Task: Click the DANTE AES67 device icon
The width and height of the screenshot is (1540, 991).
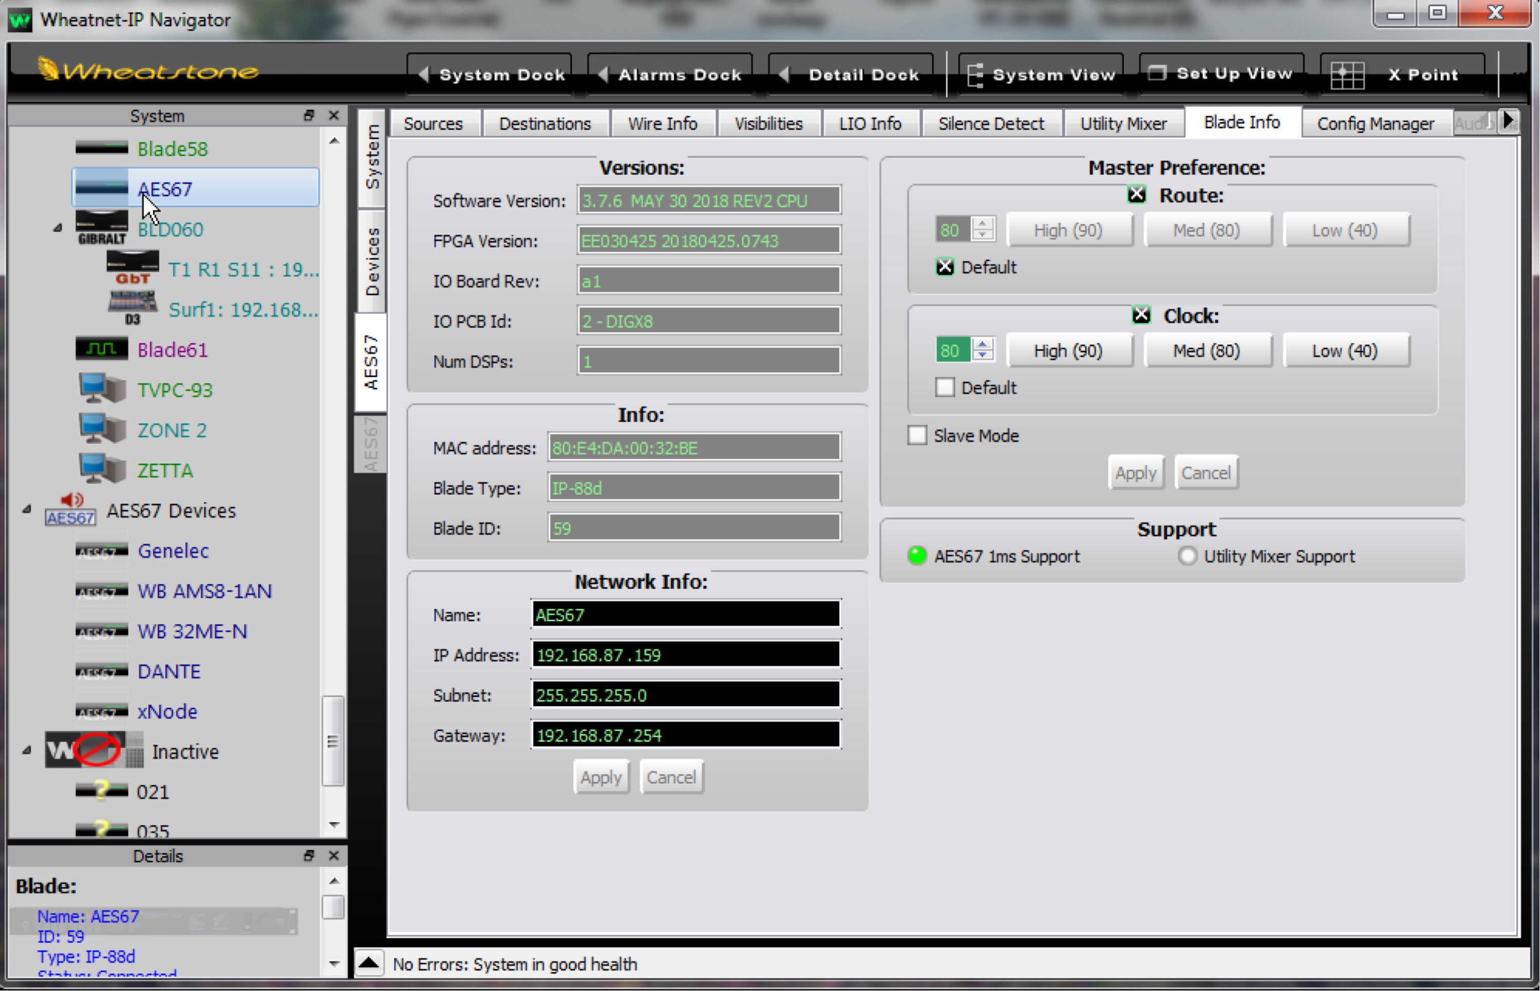Action: (102, 671)
